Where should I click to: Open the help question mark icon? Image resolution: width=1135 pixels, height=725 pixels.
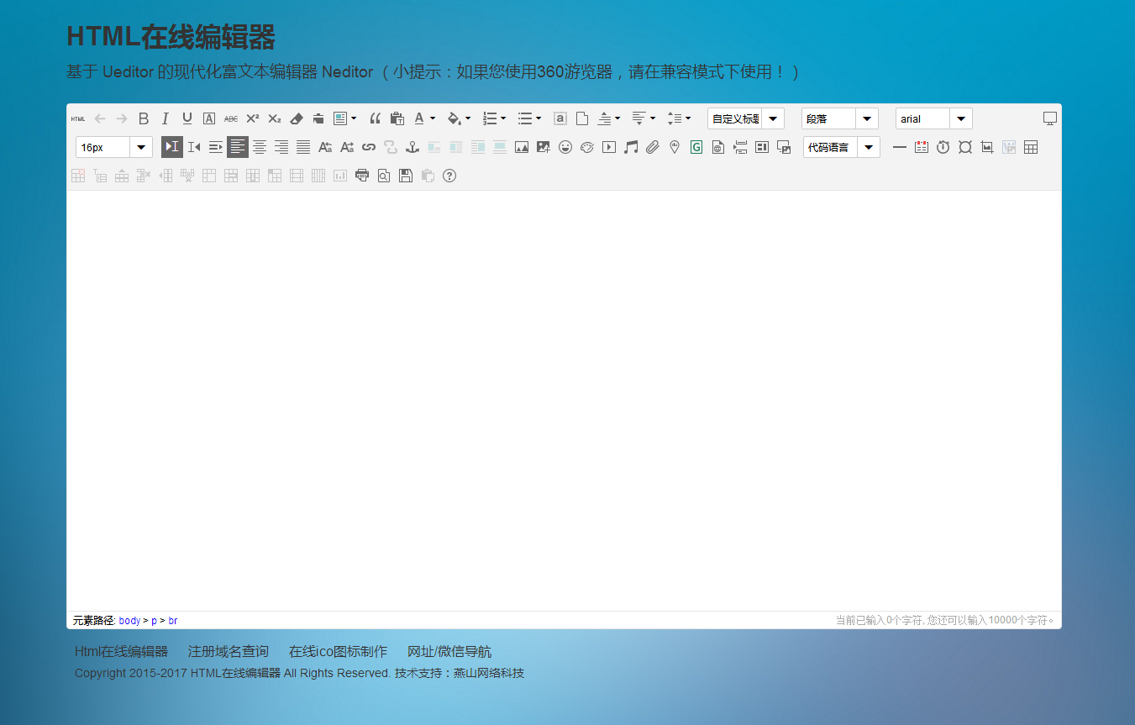coord(449,176)
